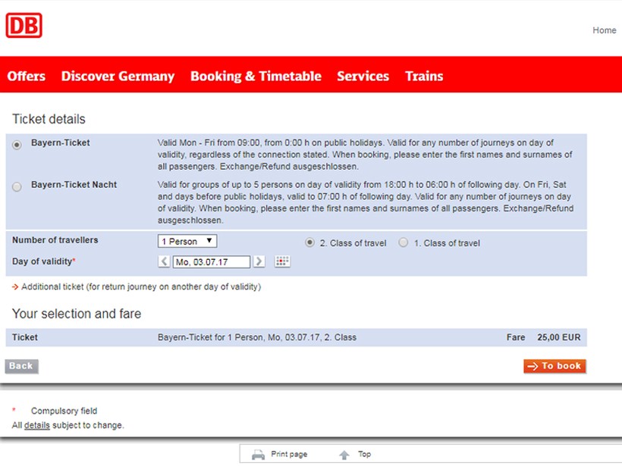Select 1. Class of travel
622x466 pixels.
[404, 243]
